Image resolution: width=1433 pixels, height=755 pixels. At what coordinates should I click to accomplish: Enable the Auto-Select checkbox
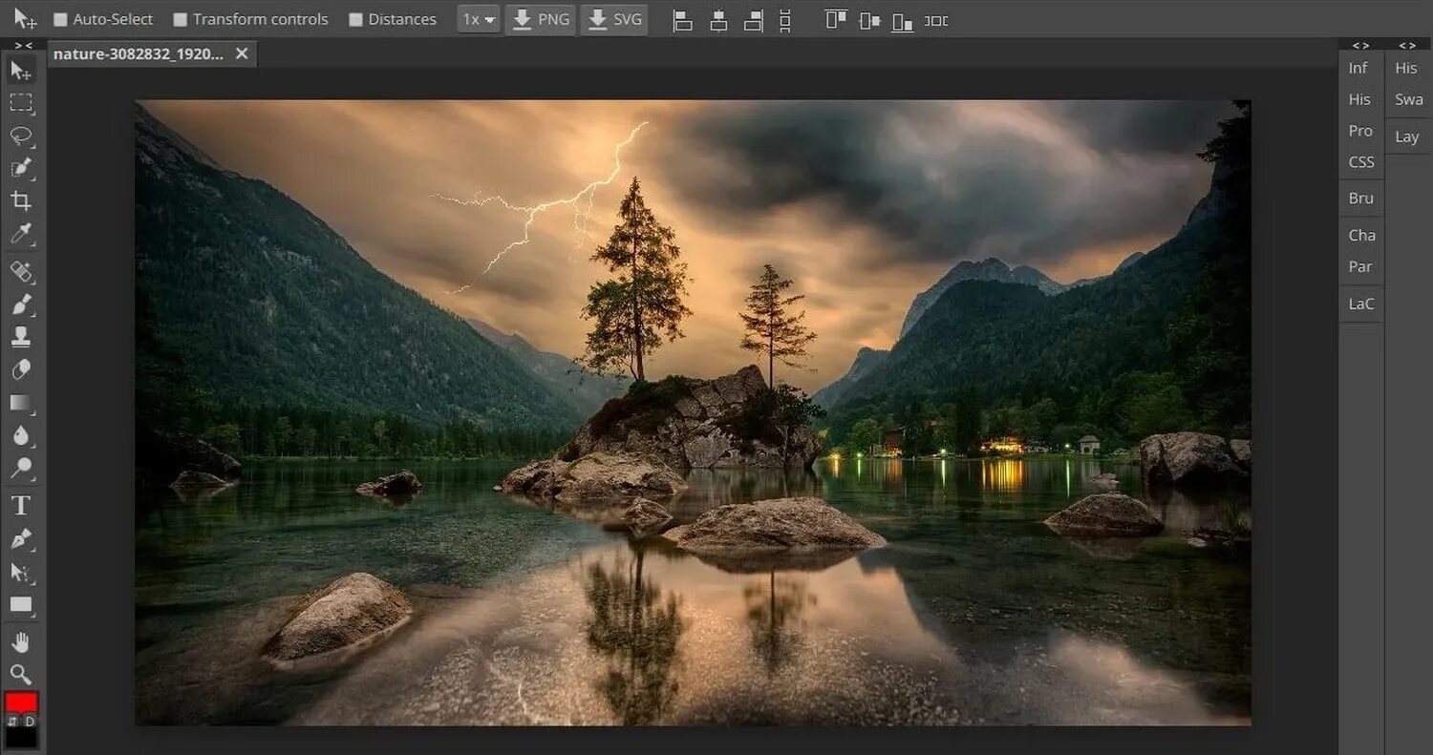(61, 18)
